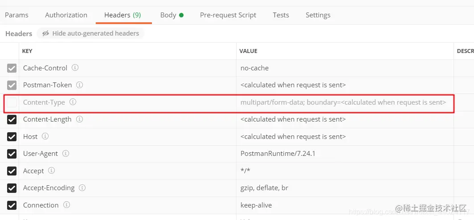Click info icon next to Accept-Encoding
474x220 pixels.
[x=82, y=188]
